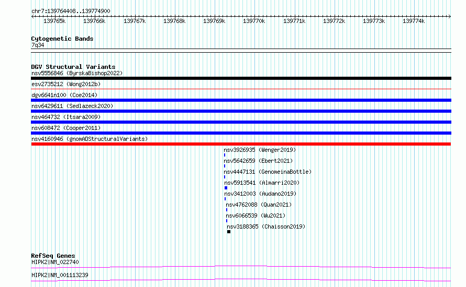Select the 7q34 cytogenetic band label

pyautogui.click(x=38, y=45)
